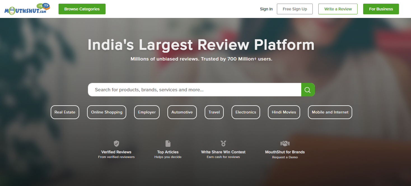Click the Top Articles document icon
This screenshot has height=186, width=411.
[168, 144]
